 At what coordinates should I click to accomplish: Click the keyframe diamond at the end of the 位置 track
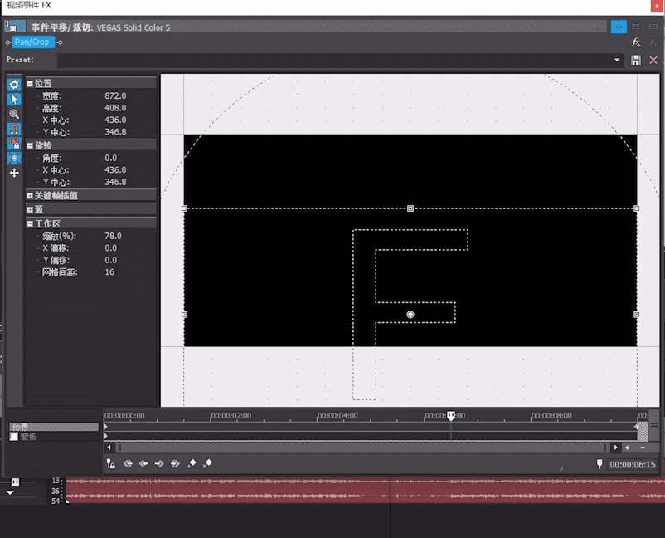(637, 426)
